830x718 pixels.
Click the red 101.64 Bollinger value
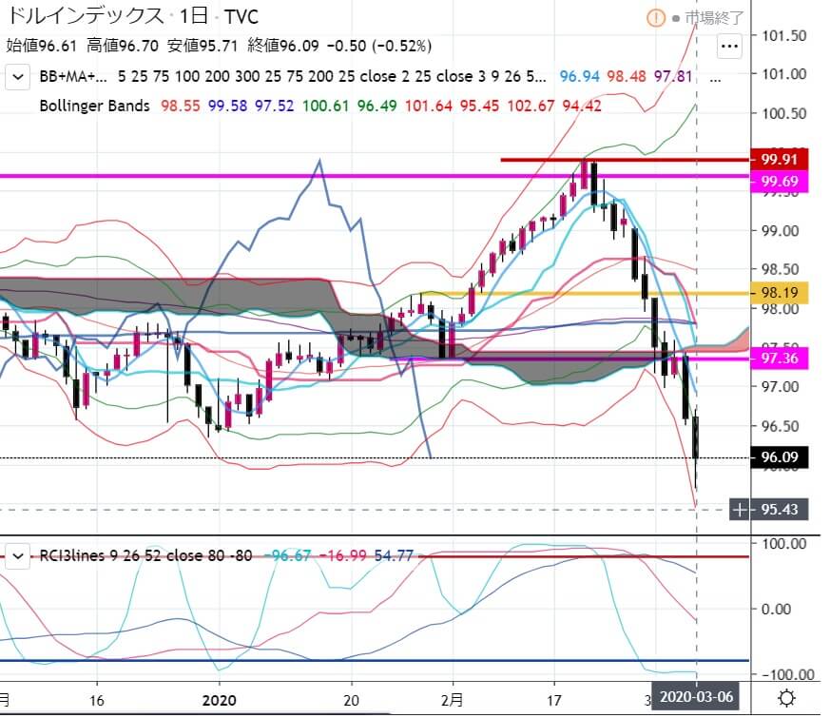pos(428,107)
